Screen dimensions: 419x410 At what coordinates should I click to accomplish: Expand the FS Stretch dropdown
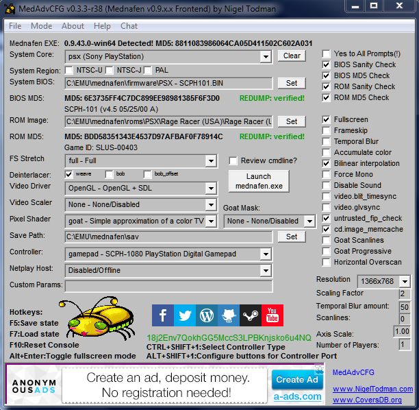(x=211, y=161)
